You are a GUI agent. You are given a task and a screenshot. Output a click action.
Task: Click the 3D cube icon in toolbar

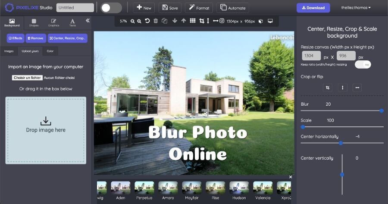click(x=260, y=21)
